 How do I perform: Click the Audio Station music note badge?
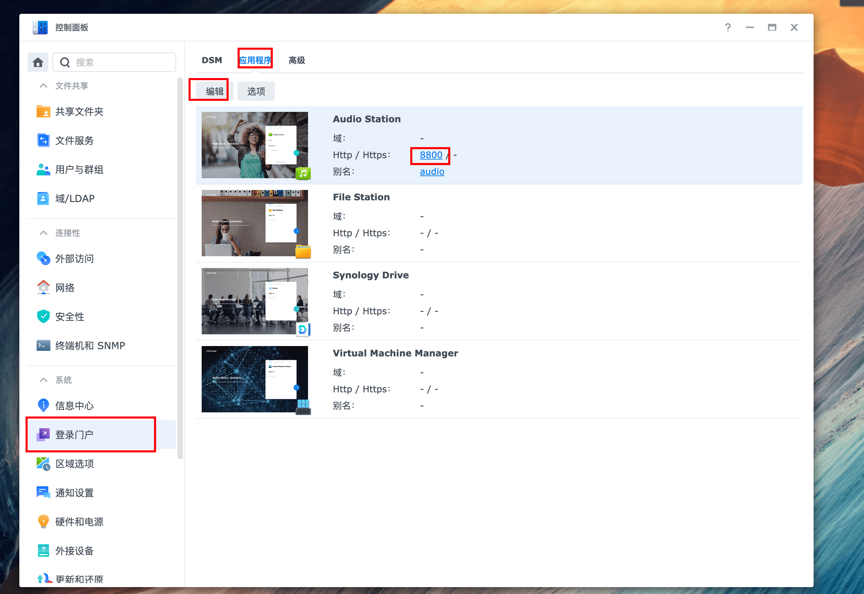[x=303, y=173]
